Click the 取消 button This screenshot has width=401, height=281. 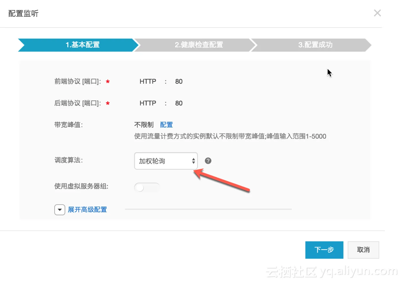coord(363,250)
